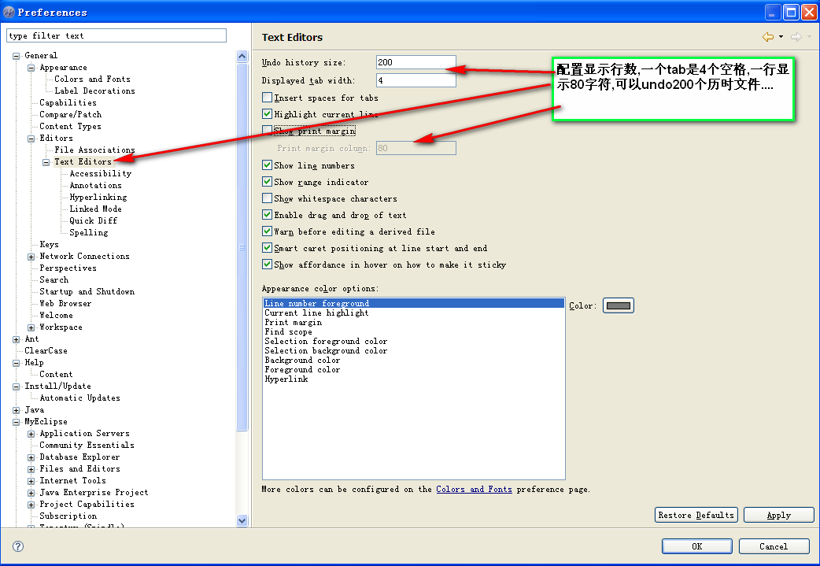The height and width of the screenshot is (566, 820).
Task: Toggle Enable drag and drop of text
Action: tap(268, 214)
